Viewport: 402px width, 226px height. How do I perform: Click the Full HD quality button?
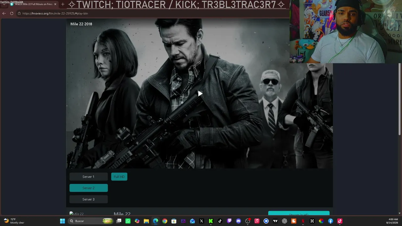119,177
